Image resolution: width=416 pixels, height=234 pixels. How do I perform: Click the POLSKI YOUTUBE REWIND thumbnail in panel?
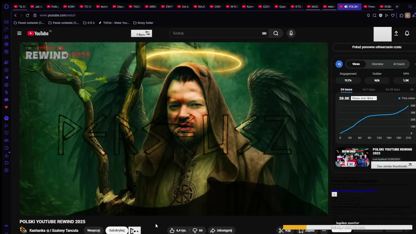(x=352, y=157)
